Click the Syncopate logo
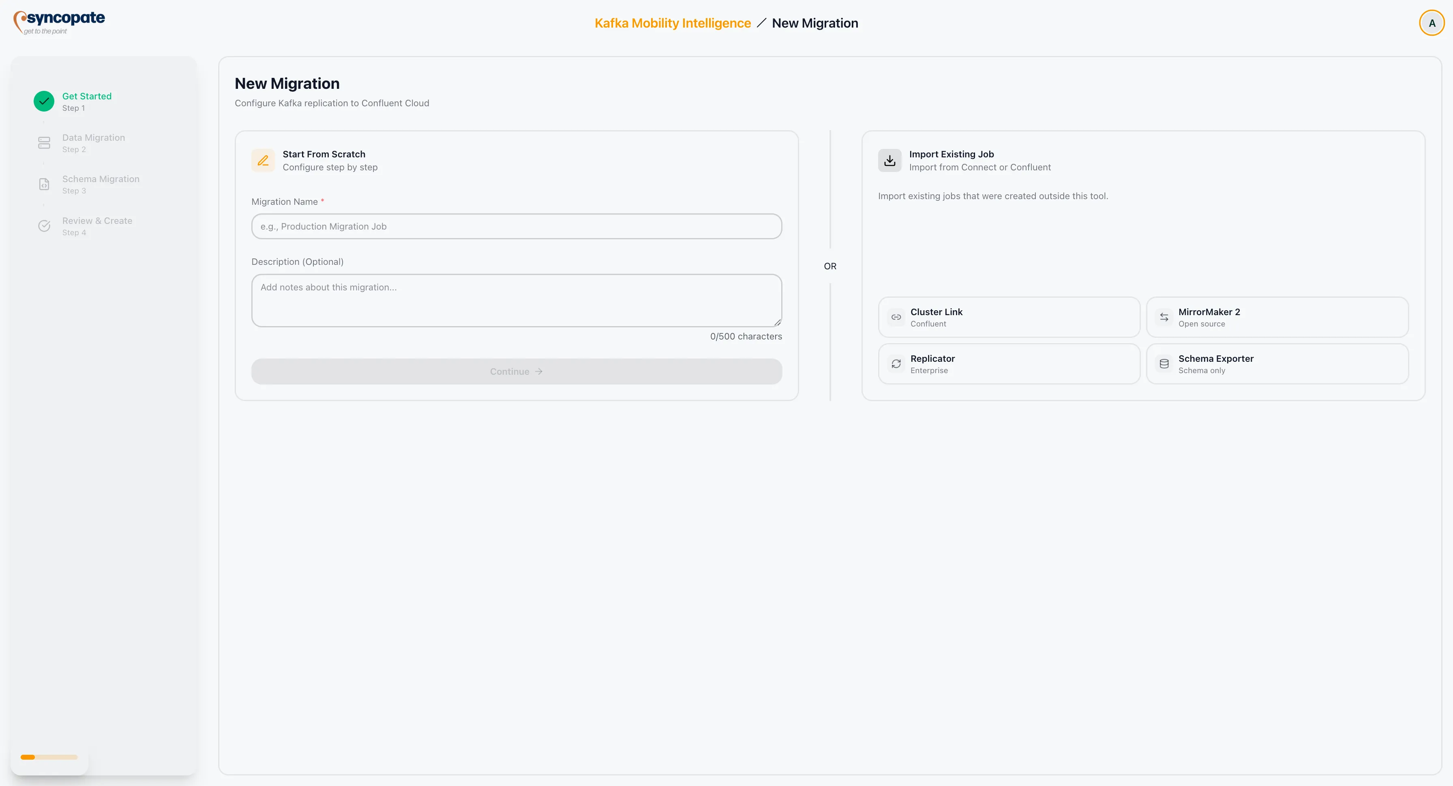The height and width of the screenshot is (786, 1453). pyautogui.click(x=59, y=22)
